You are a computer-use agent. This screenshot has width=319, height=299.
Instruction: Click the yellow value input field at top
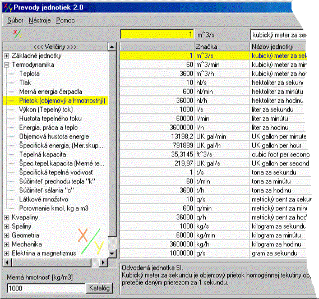[x=158, y=34]
